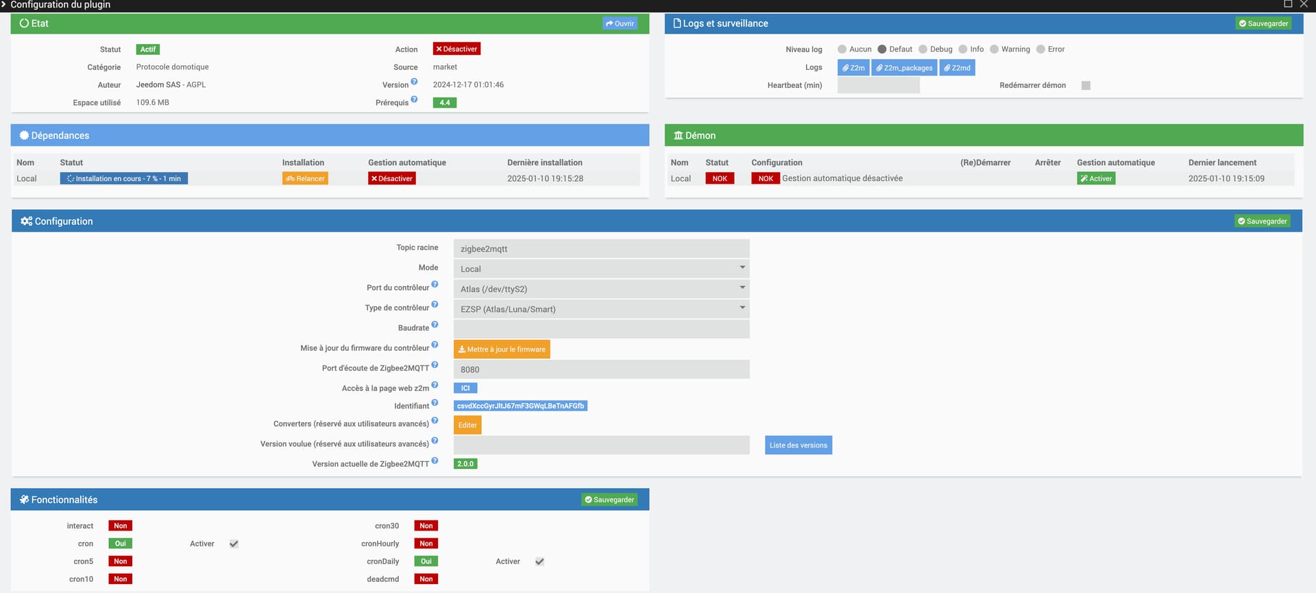
Task: Click the Démon panel building icon
Action: pyautogui.click(x=679, y=136)
